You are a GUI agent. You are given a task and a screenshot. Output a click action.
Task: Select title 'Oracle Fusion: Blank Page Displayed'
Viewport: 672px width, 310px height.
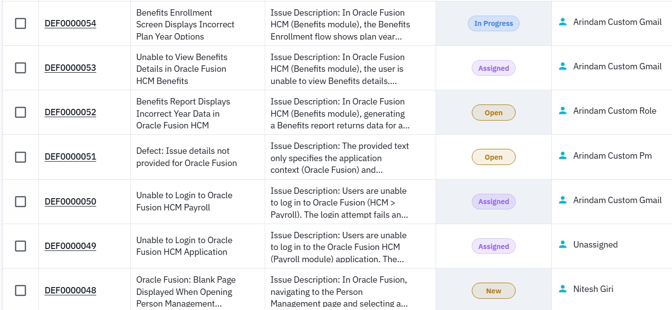tap(186, 291)
